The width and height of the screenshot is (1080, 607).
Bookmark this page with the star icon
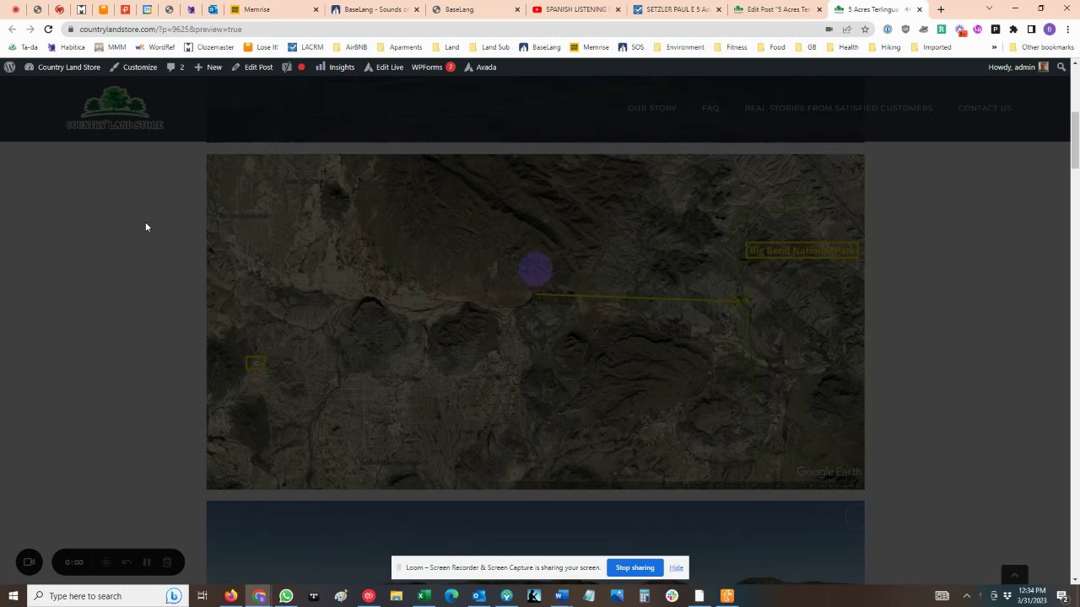click(x=865, y=30)
